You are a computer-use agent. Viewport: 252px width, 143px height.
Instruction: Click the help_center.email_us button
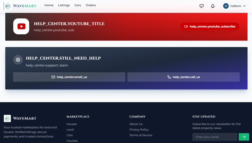pyautogui.click(x=69, y=77)
